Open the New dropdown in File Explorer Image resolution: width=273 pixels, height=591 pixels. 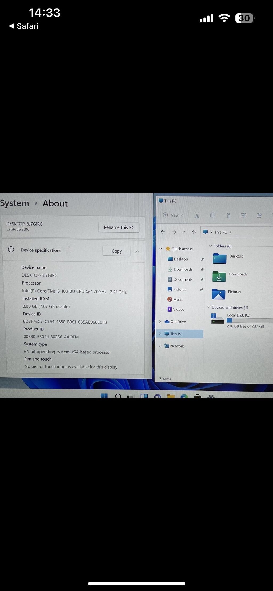coord(173,215)
